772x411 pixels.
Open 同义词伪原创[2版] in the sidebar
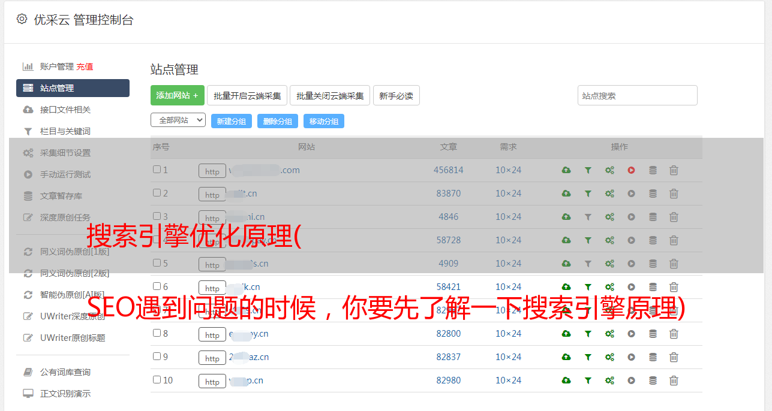[75, 273]
